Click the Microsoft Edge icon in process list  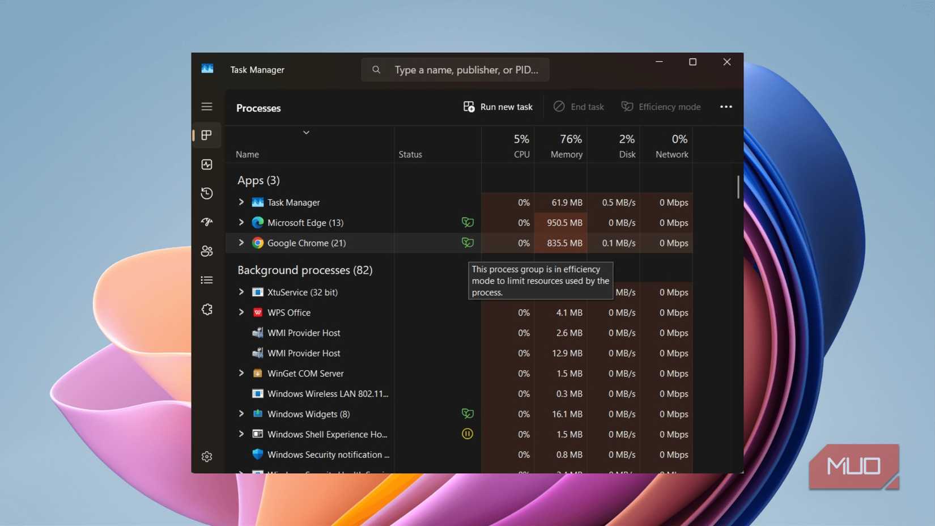tap(258, 223)
